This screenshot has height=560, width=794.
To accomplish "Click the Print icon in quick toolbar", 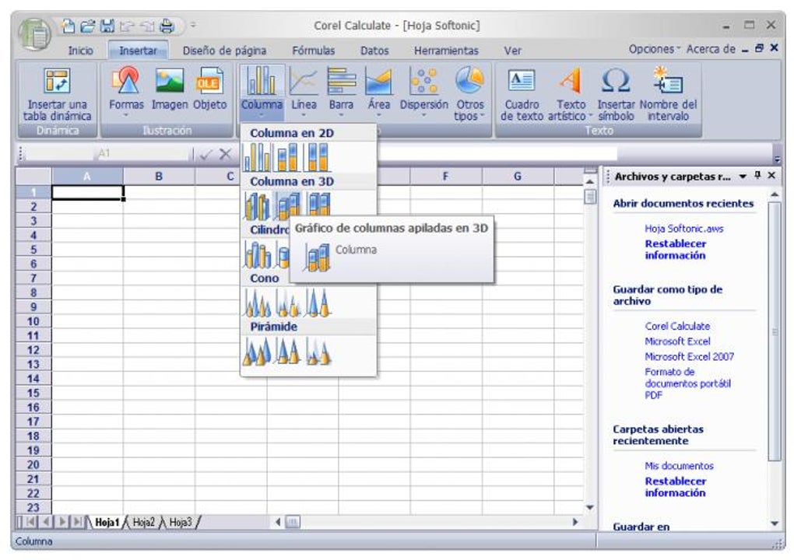I will click(167, 25).
